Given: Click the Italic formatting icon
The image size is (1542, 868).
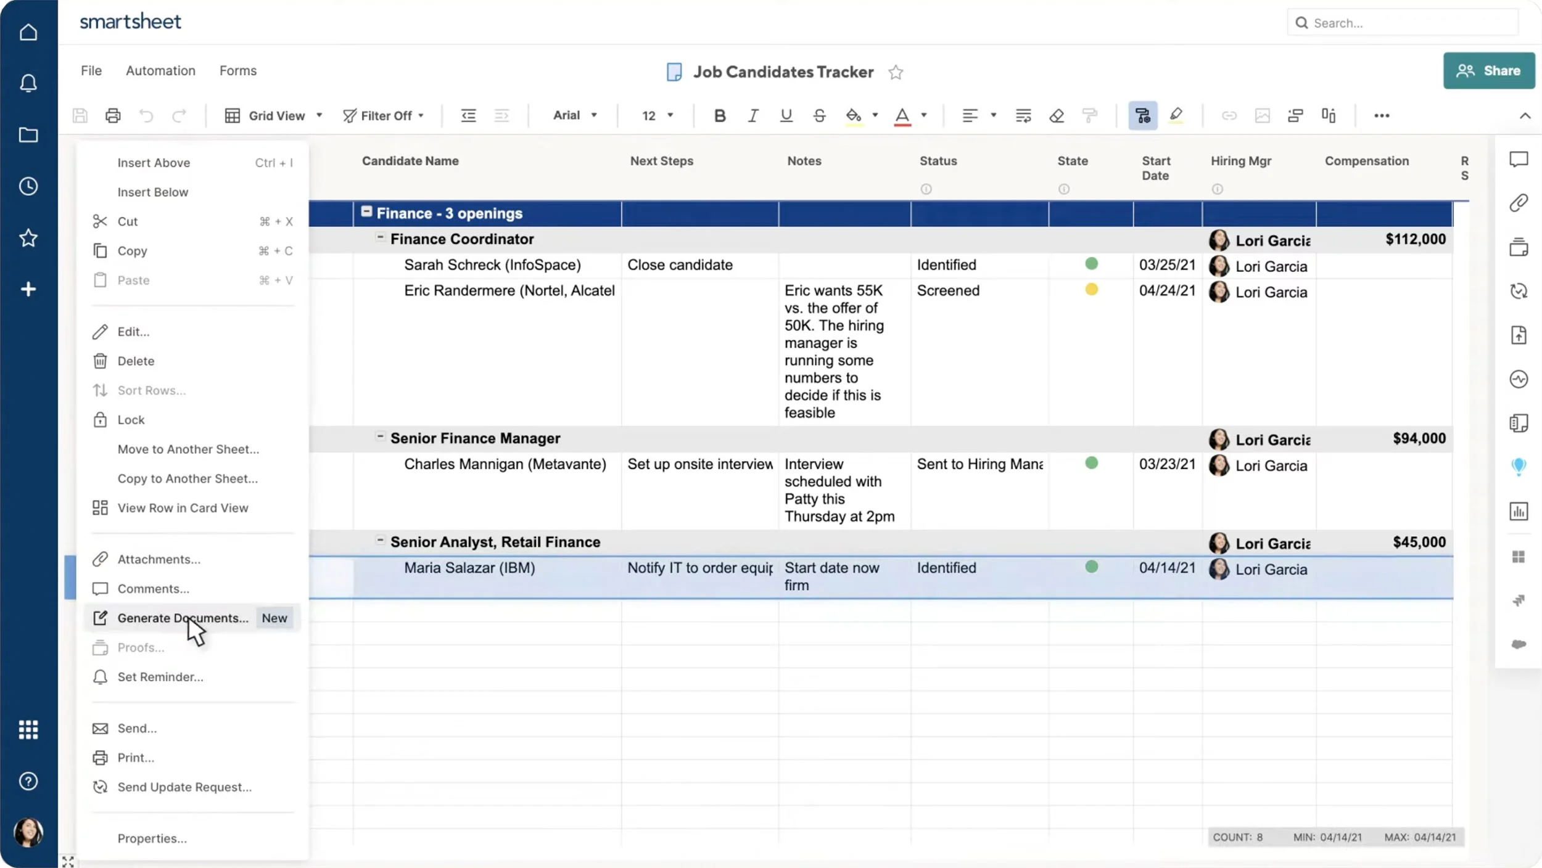Looking at the screenshot, I should (752, 114).
